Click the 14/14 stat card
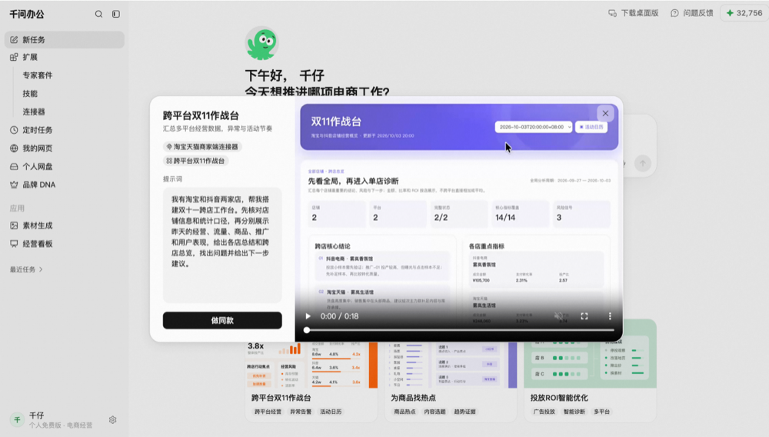This screenshot has width=769, height=437. [x=521, y=214]
